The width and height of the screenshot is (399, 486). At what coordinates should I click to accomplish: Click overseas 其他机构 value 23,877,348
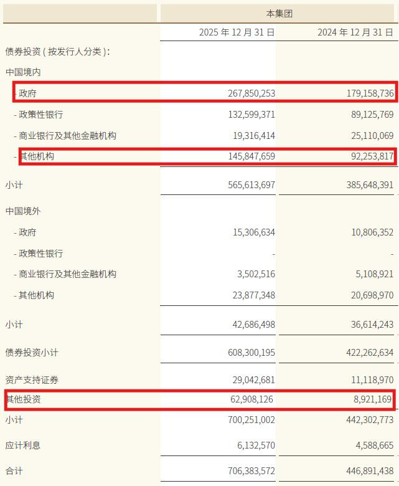(254, 295)
